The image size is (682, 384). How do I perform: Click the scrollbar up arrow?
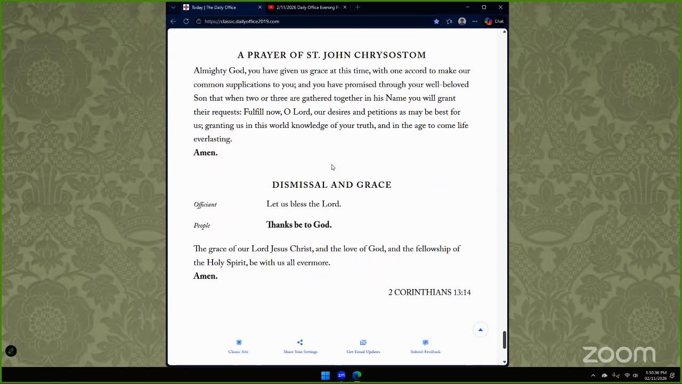point(505,32)
